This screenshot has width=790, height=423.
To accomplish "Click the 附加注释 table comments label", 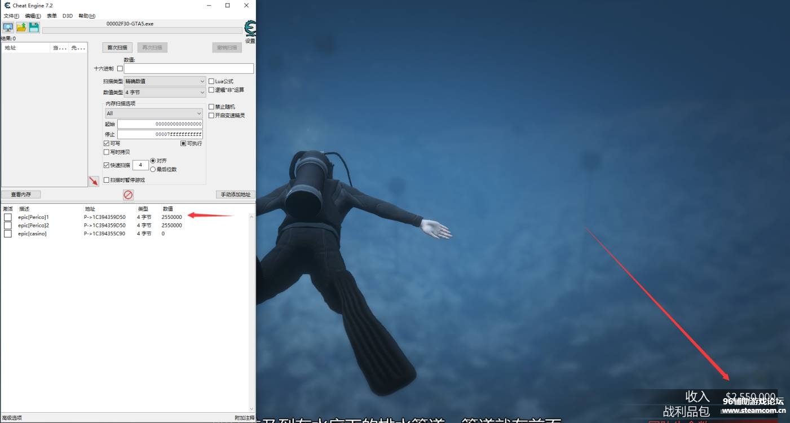I will (x=245, y=418).
